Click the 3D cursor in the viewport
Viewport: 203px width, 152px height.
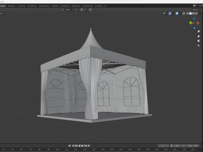96,109
